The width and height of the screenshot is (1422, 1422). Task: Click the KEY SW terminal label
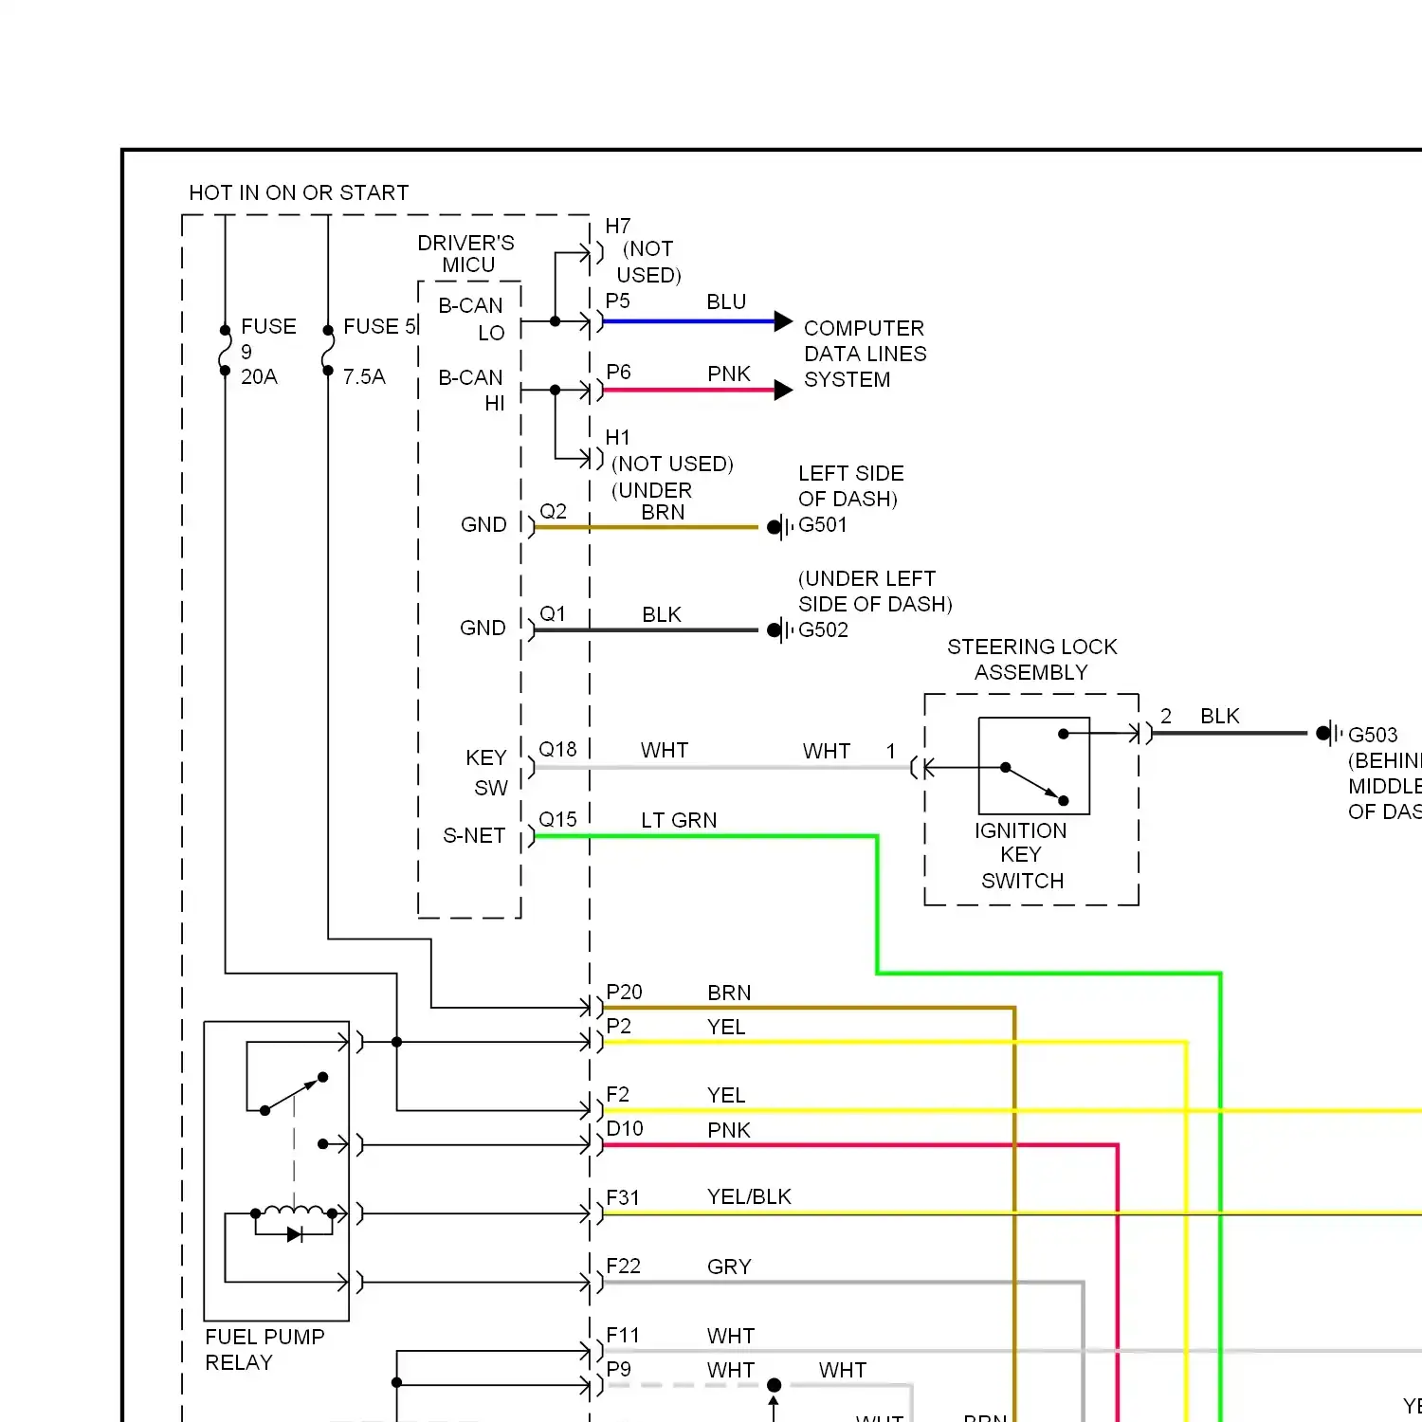tap(487, 773)
